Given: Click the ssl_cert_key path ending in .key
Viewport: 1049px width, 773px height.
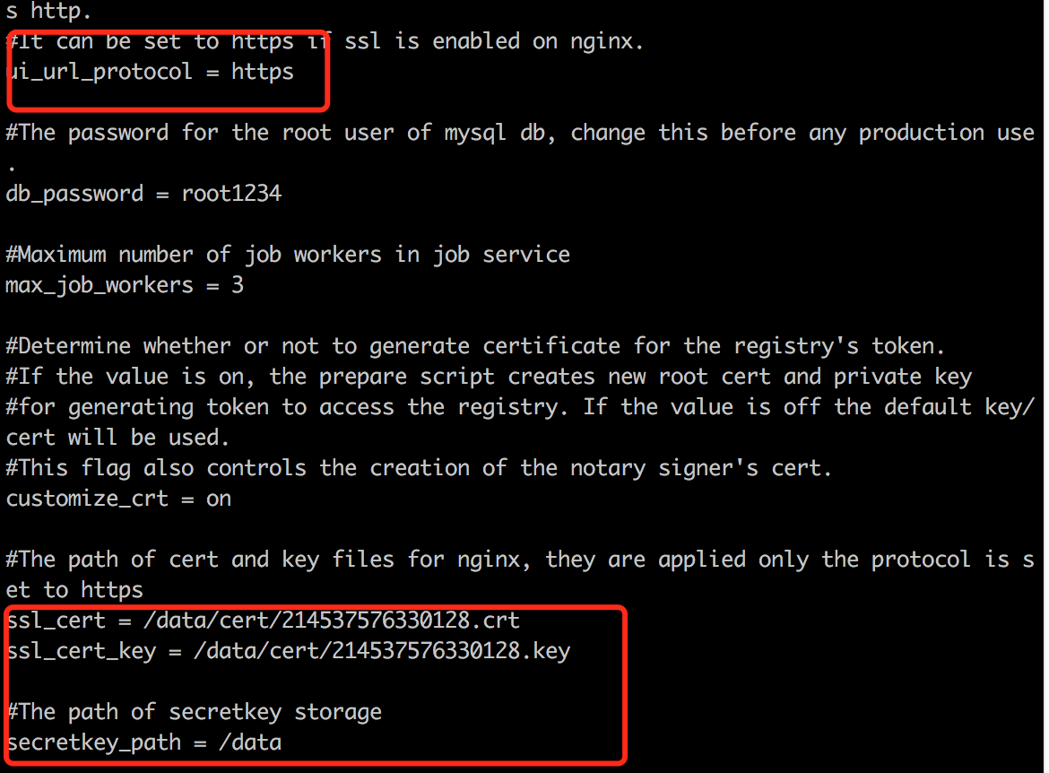Looking at the screenshot, I should pos(381,651).
